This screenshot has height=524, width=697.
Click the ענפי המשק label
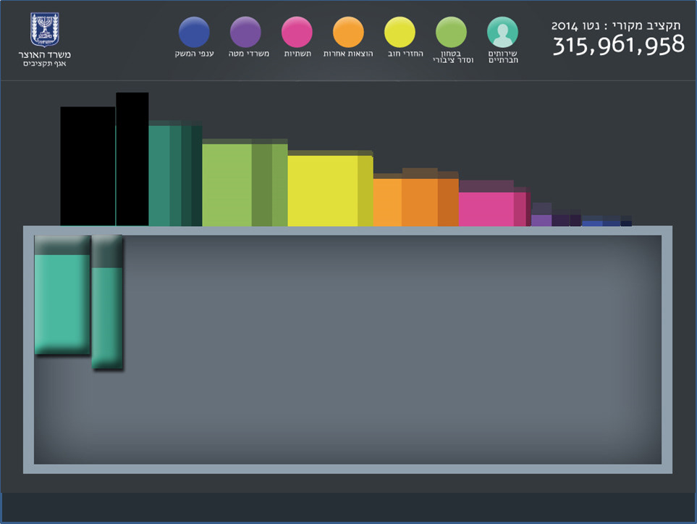coord(194,54)
